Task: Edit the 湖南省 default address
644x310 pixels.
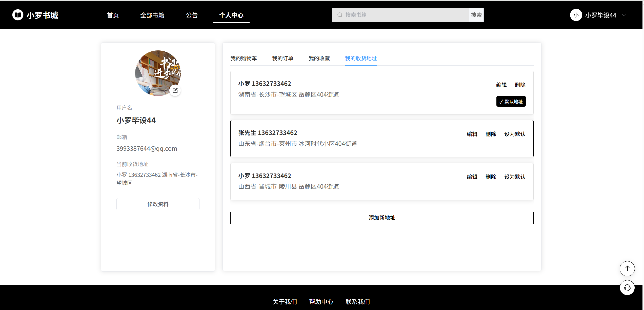Action: coord(501,85)
